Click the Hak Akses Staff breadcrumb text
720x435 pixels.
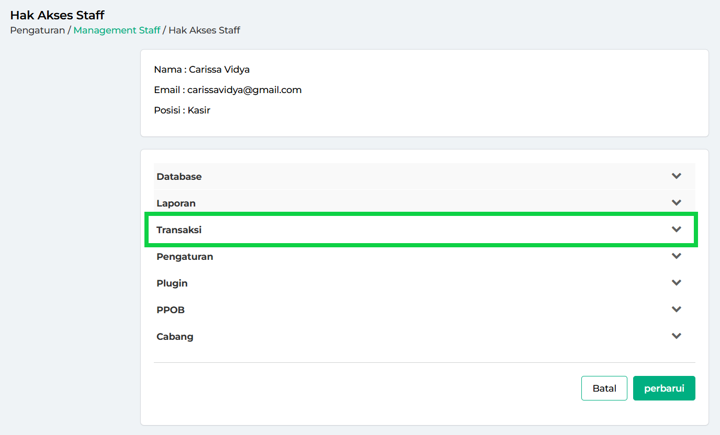[x=204, y=30]
